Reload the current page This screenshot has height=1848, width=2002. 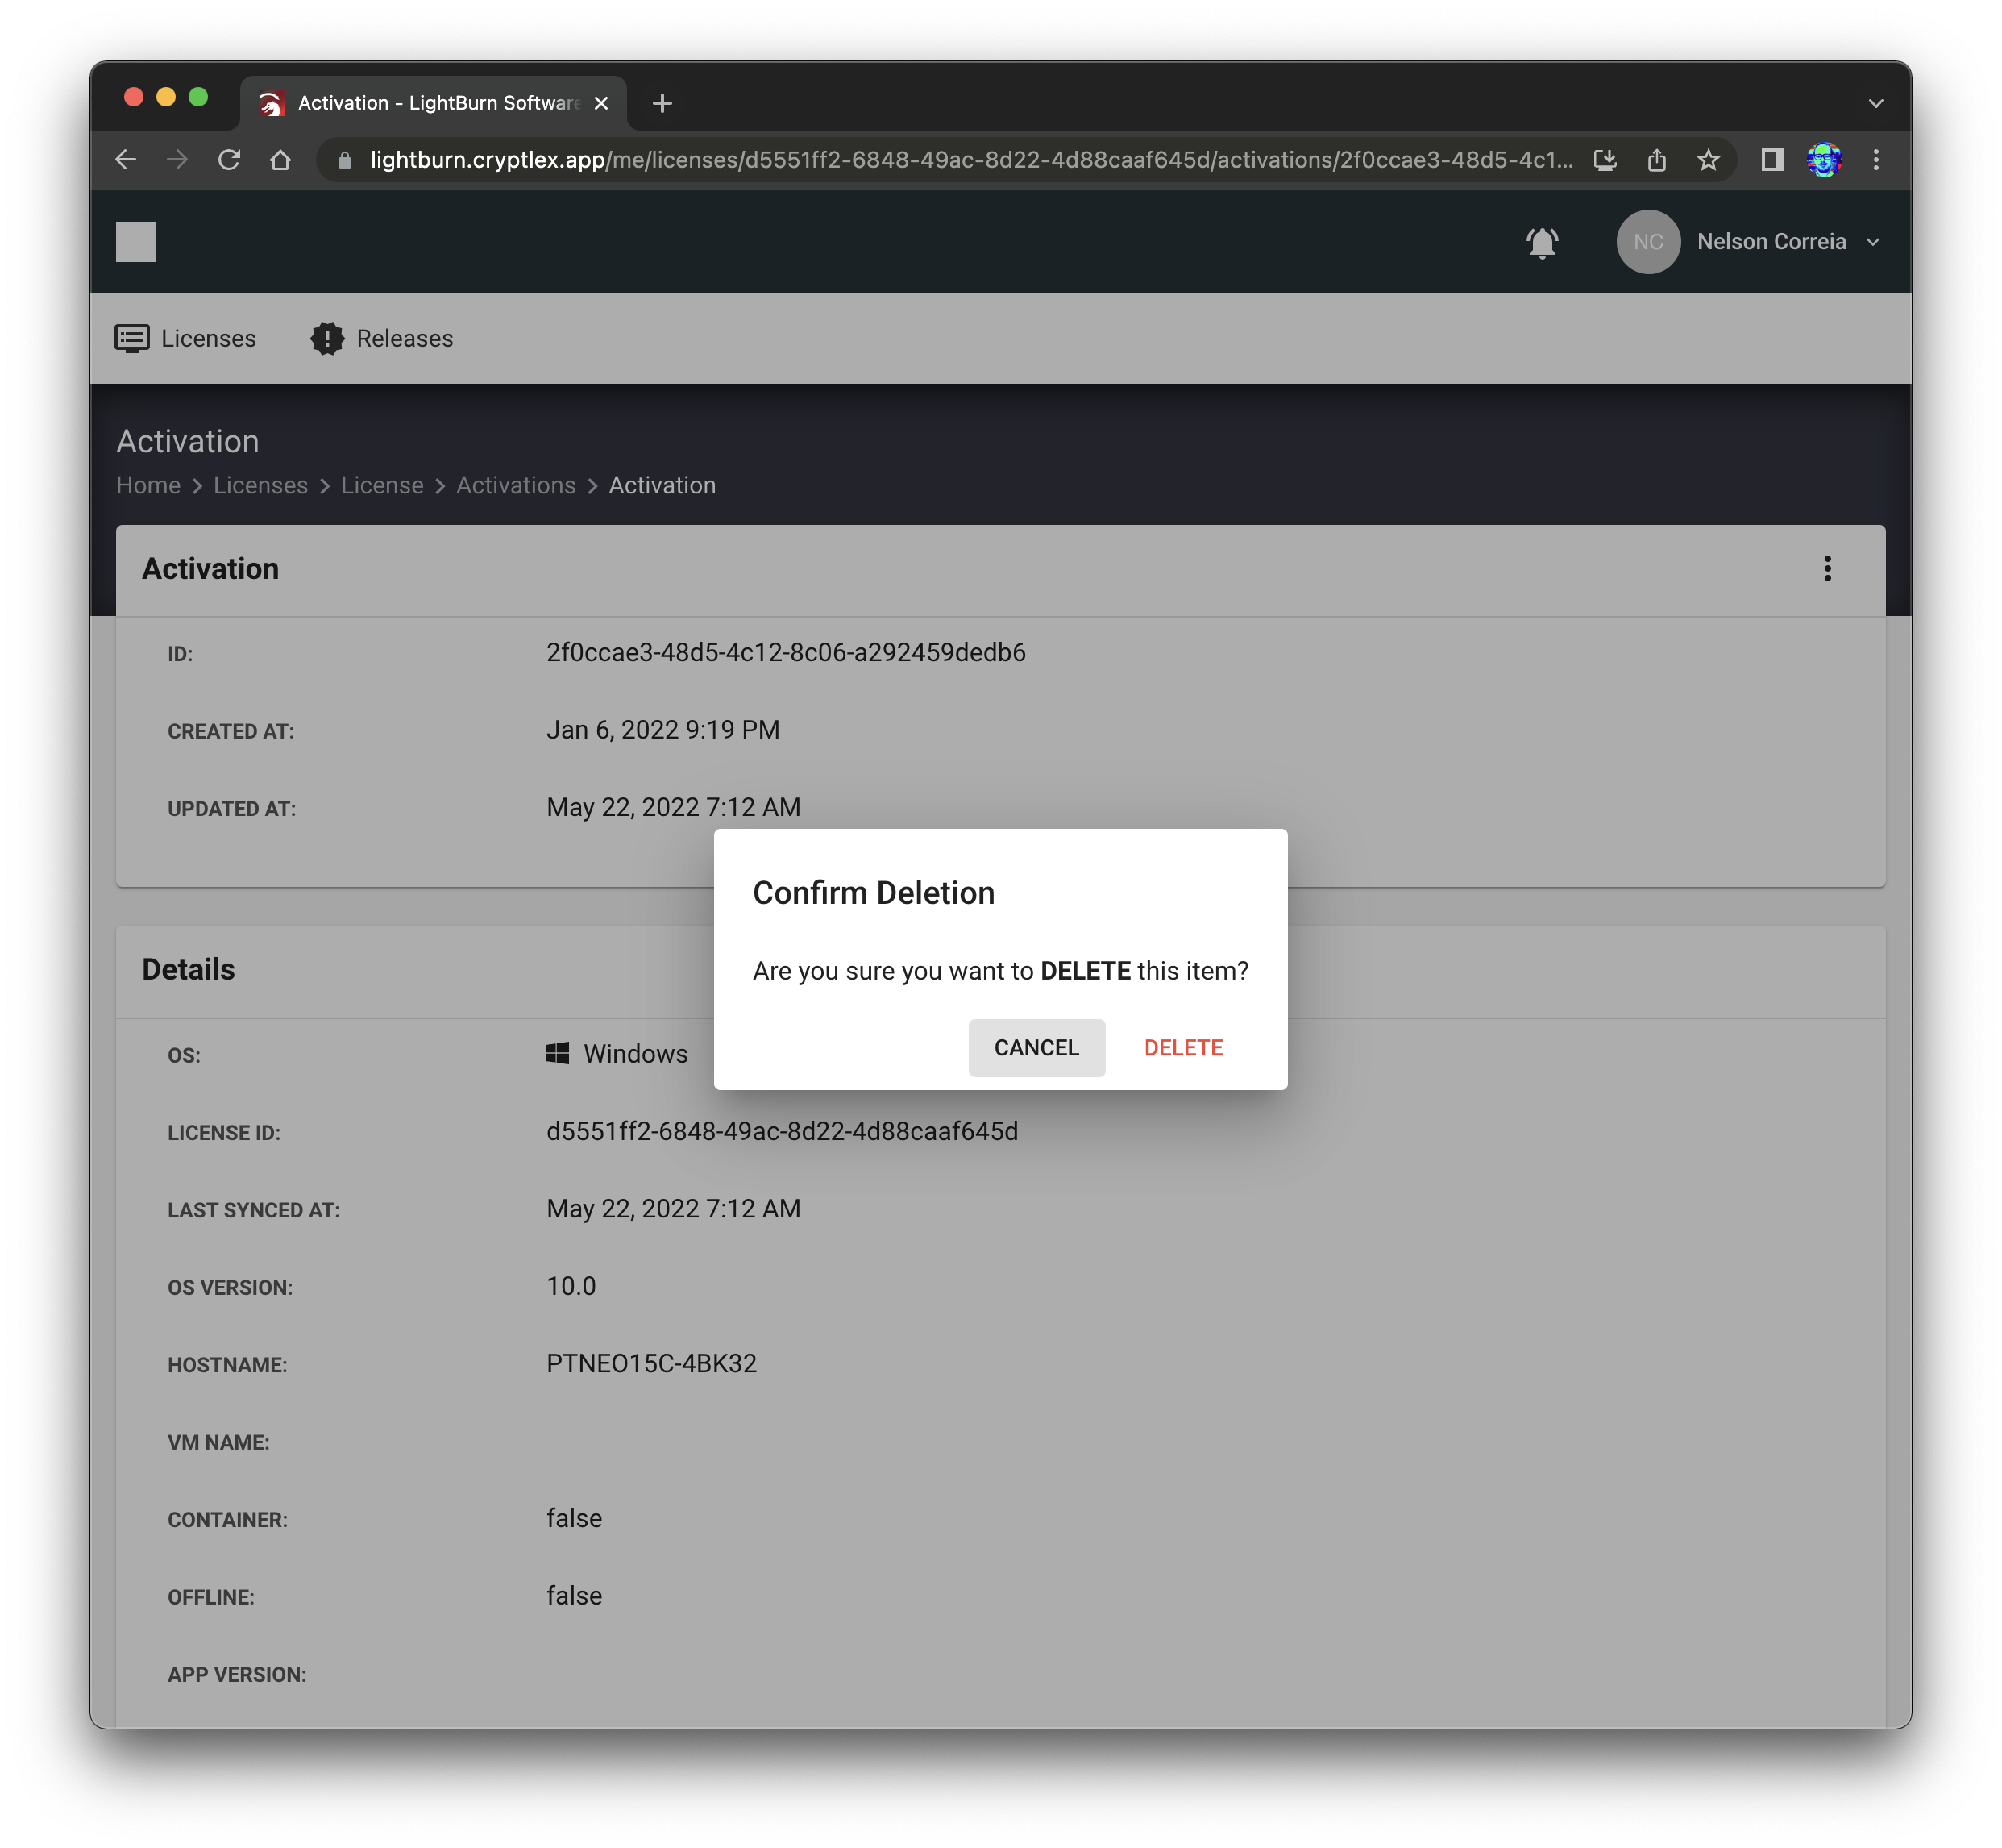tap(229, 159)
